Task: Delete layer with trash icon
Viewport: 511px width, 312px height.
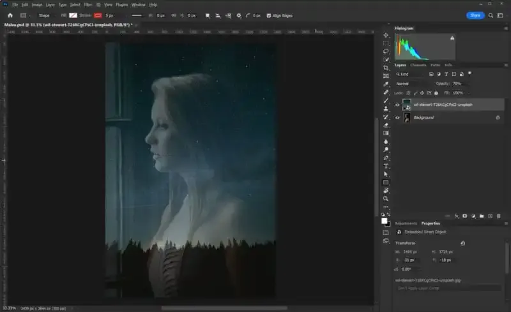Action: [499, 216]
